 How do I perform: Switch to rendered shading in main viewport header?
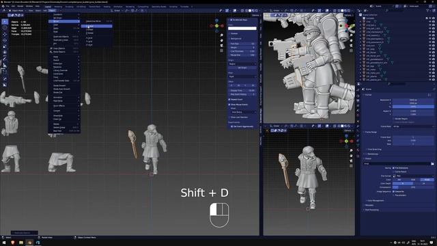[257, 11]
